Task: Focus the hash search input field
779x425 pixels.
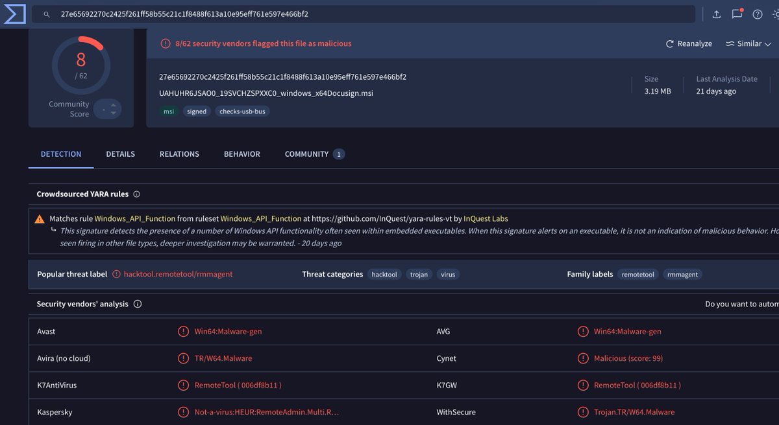Action: pyautogui.click(x=364, y=14)
